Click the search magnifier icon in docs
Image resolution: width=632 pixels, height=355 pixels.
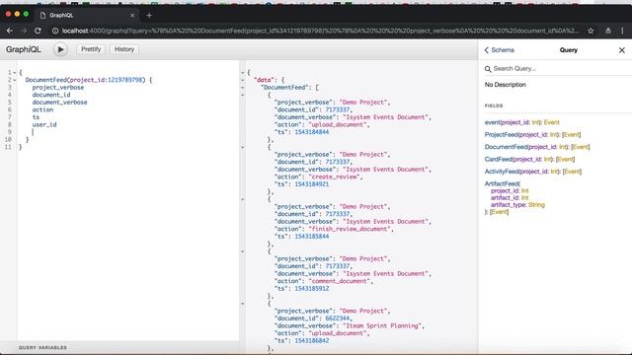488,69
